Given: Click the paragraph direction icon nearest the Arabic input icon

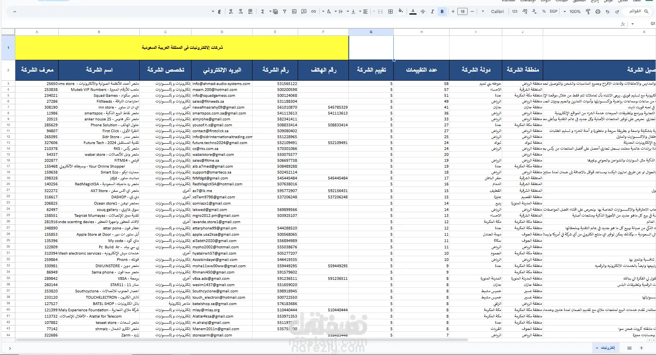Looking at the screenshot, I should pos(231,11).
